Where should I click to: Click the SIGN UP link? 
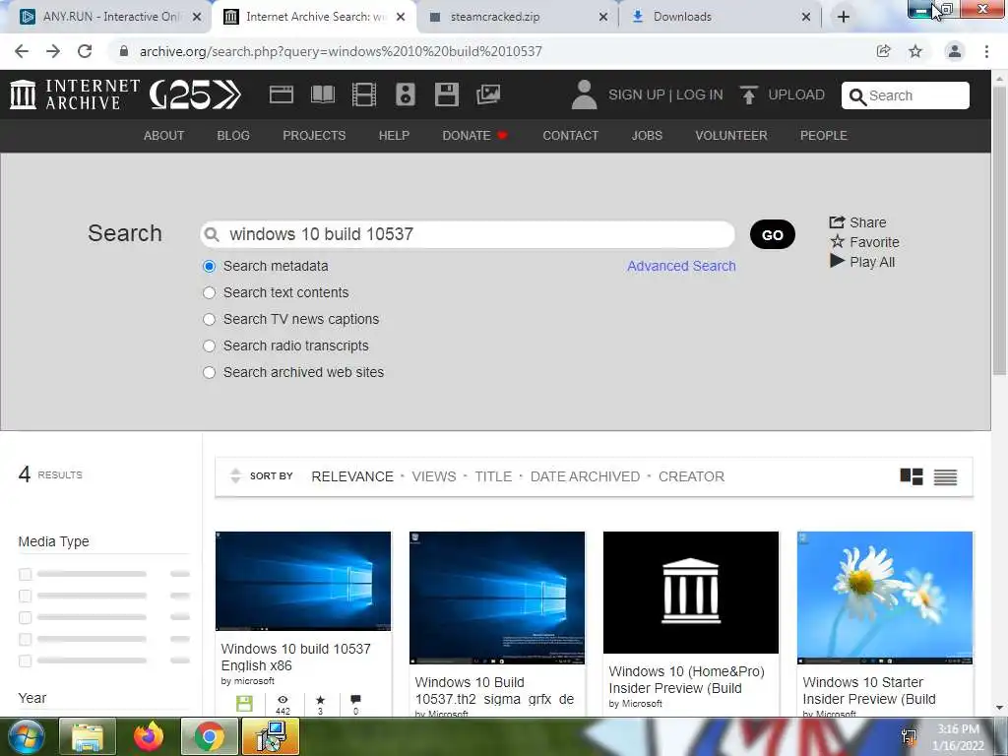636,94
